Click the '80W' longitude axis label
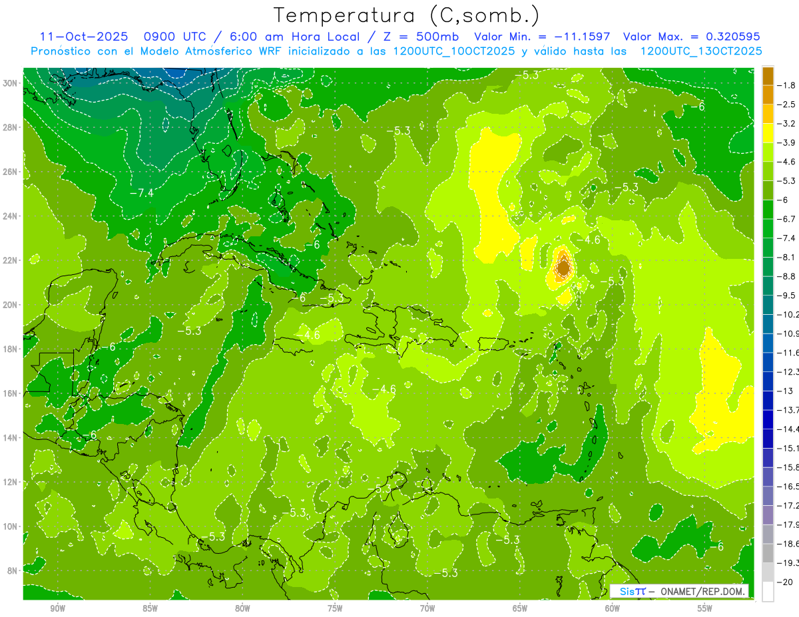This screenshot has height=617, width=799. (x=242, y=608)
